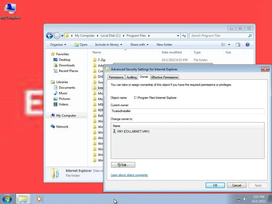Select the Owner tab
272x204 pixels.
click(144, 77)
